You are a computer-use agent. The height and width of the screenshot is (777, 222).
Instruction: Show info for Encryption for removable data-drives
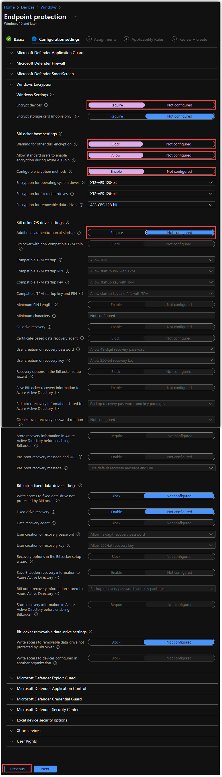[81, 205]
